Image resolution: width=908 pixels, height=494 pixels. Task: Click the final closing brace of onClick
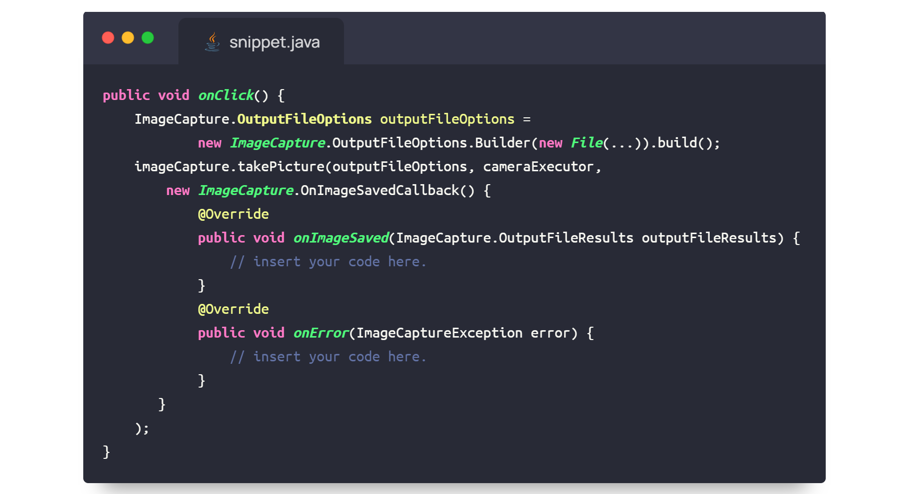click(x=106, y=452)
